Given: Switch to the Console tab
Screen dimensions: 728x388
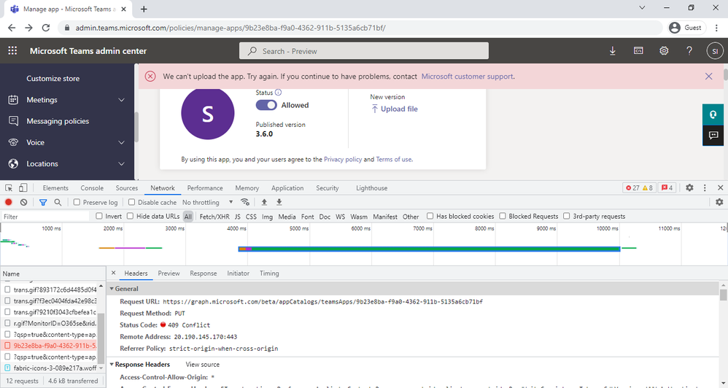Looking at the screenshot, I should pos(92,188).
